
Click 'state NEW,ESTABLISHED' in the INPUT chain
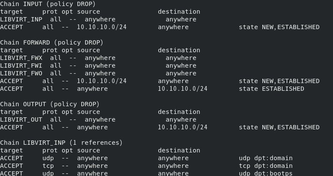[279, 27]
